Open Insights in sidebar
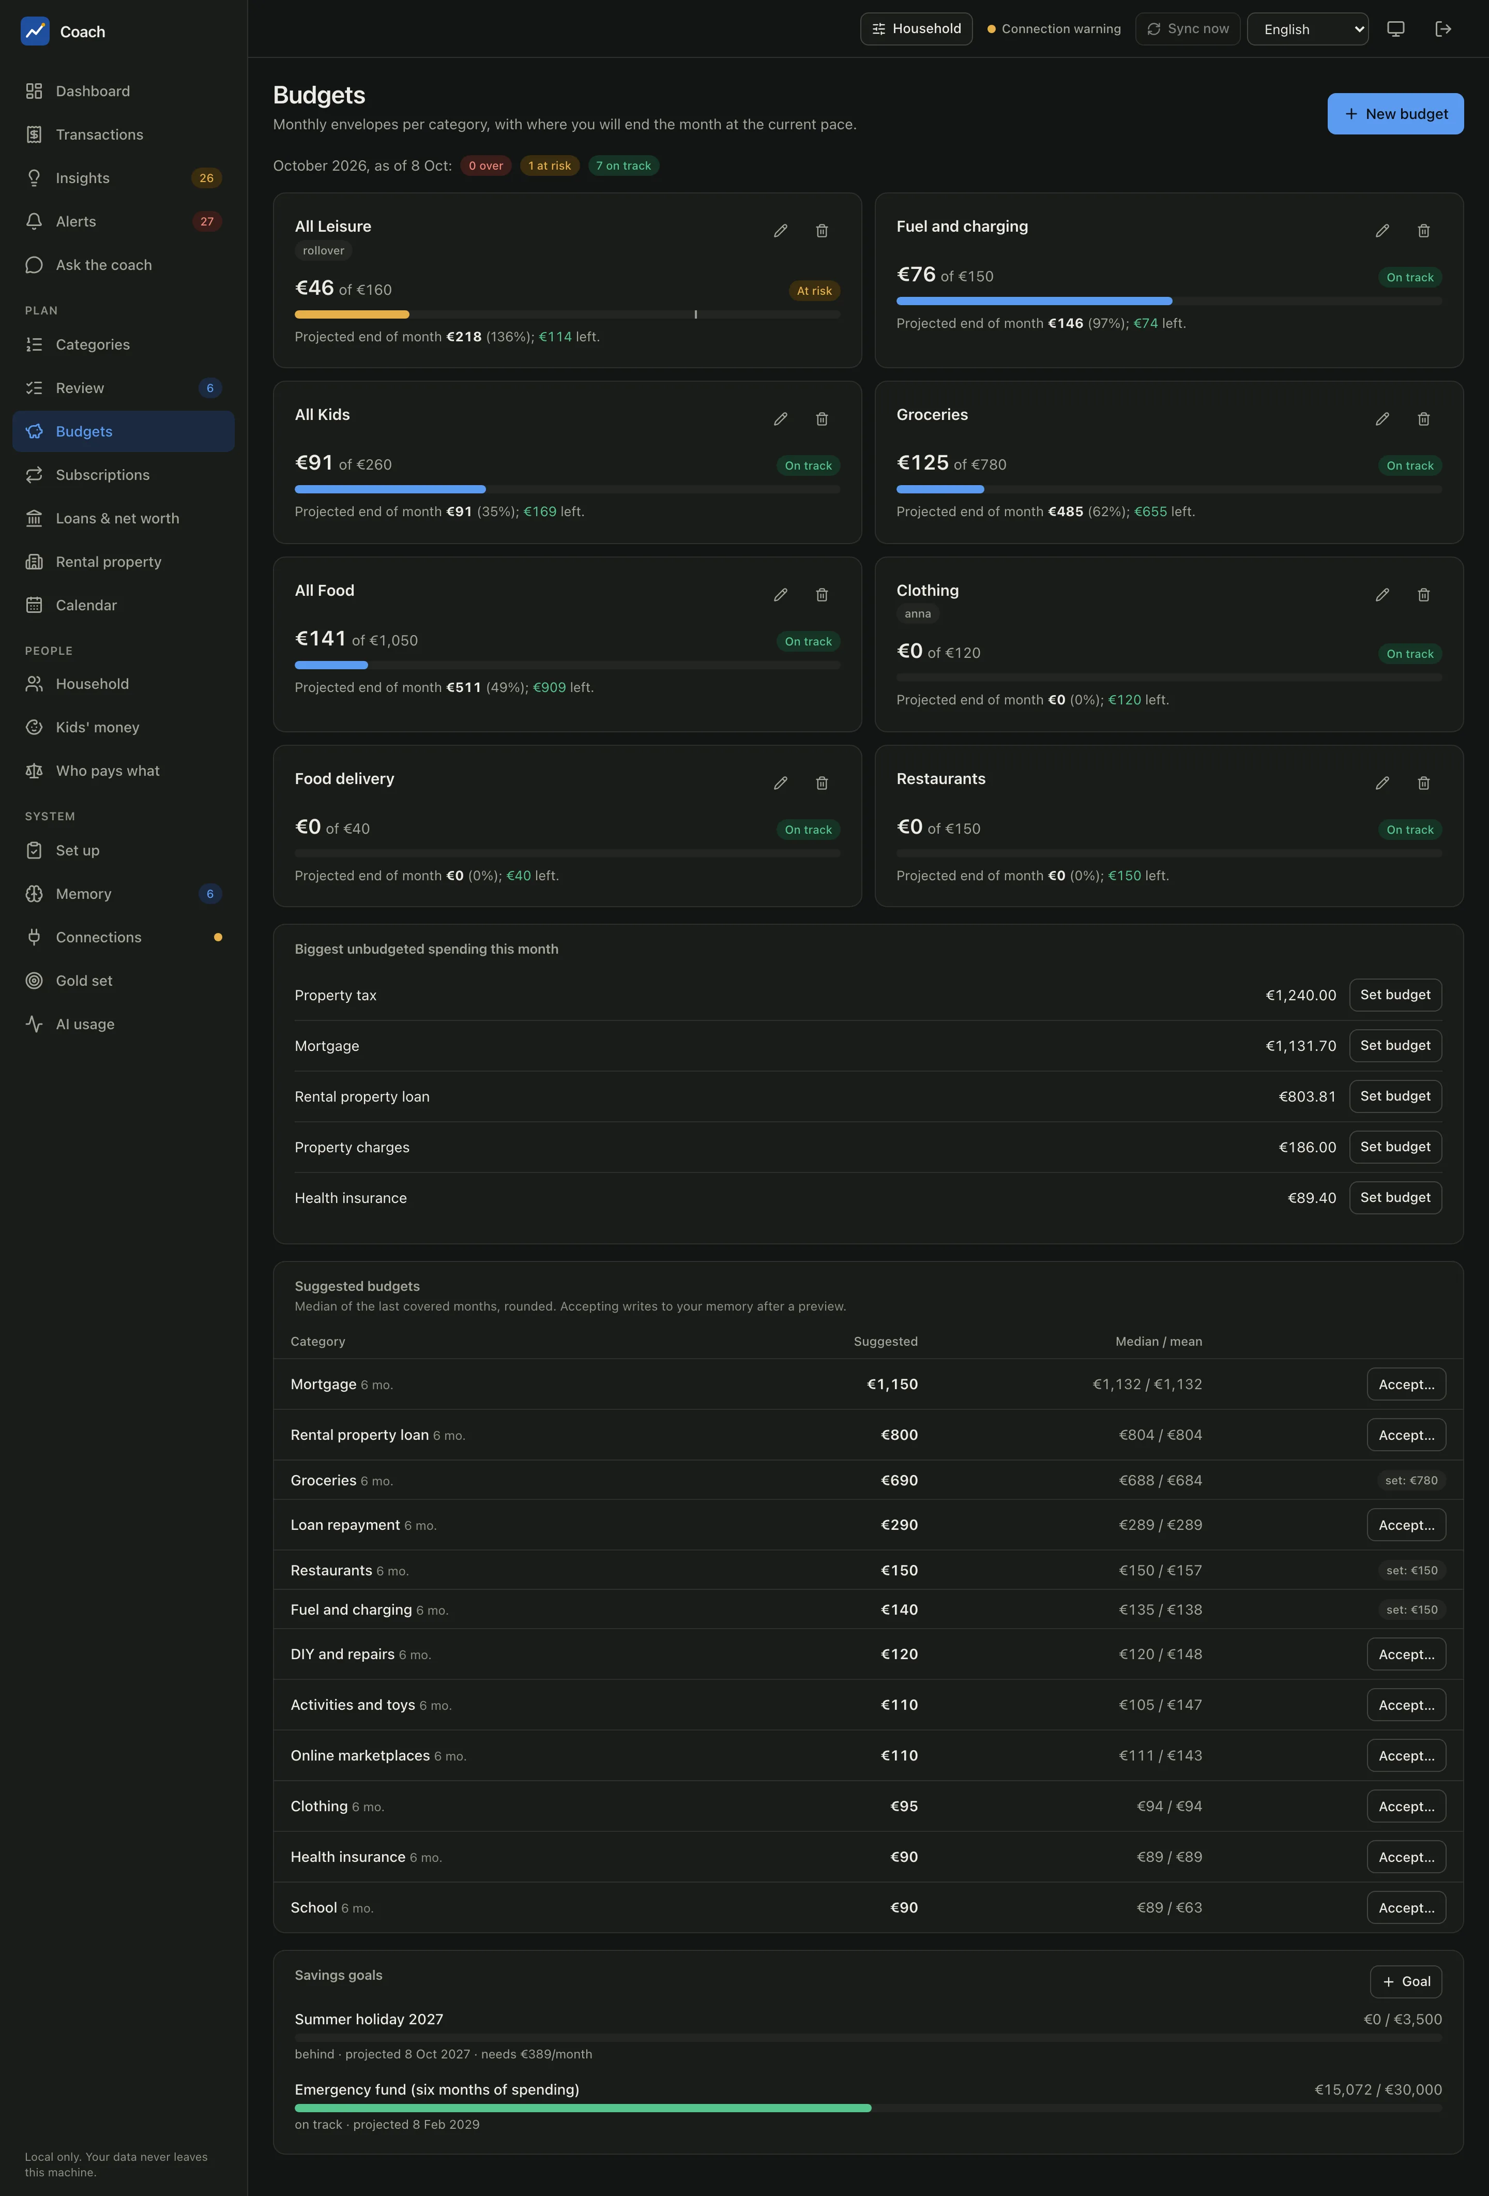The width and height of the screenshot is (1489, 2196). tap(124, 177)
